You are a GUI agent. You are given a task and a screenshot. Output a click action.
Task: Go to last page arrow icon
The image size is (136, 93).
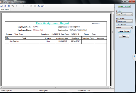(x=27, y=6)
